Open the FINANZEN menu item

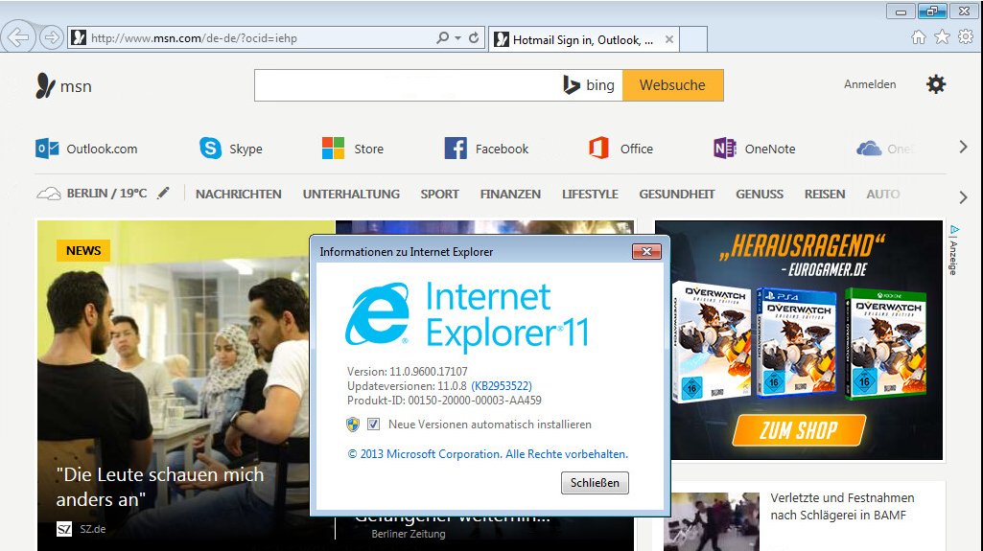pos(510,195)
